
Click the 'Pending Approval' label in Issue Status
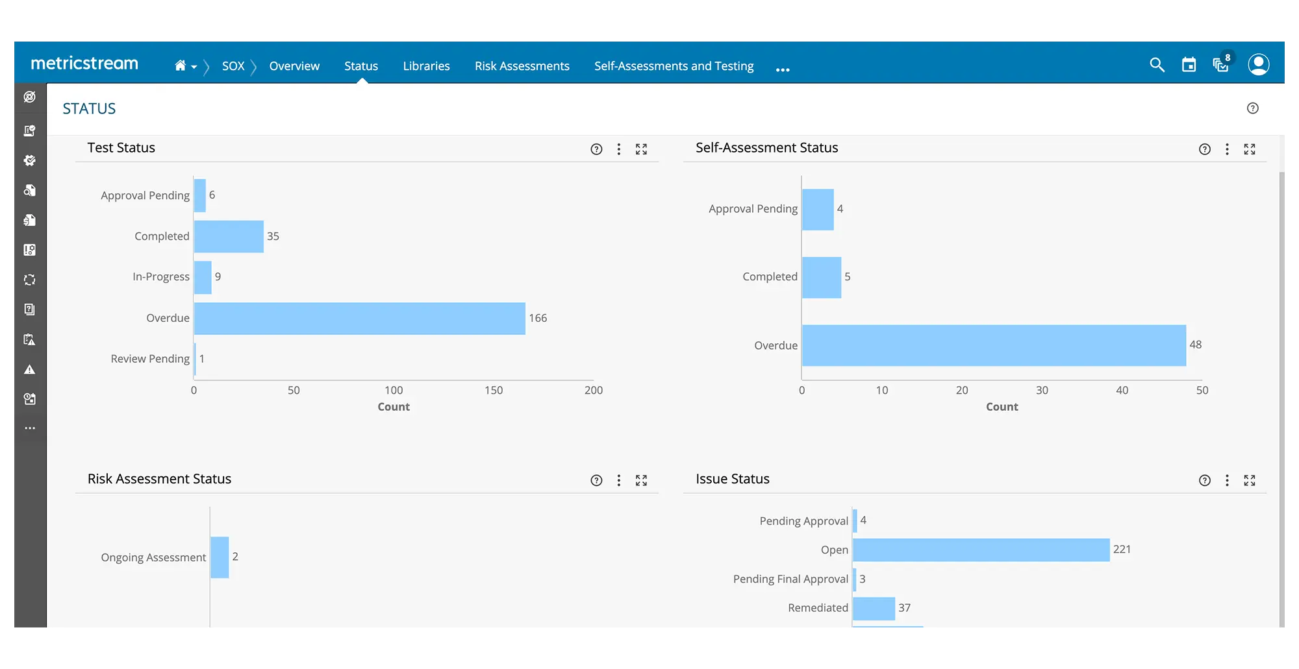point(804,521)
